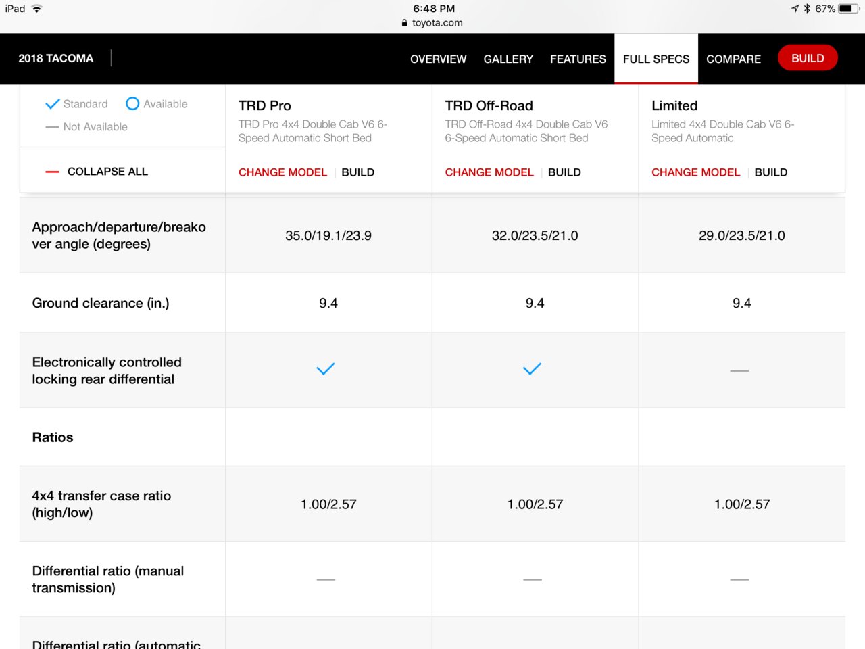Tap the 6:48 PM clock
The height and width of the screenshot is (649, 865).
pos(434,9)
